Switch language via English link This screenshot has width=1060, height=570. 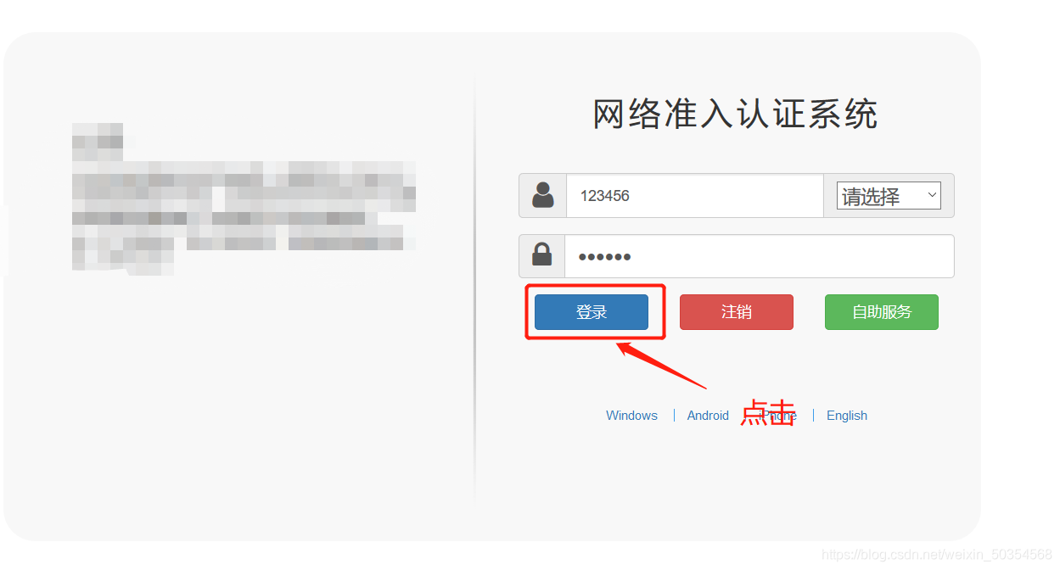tap(847, 416)
